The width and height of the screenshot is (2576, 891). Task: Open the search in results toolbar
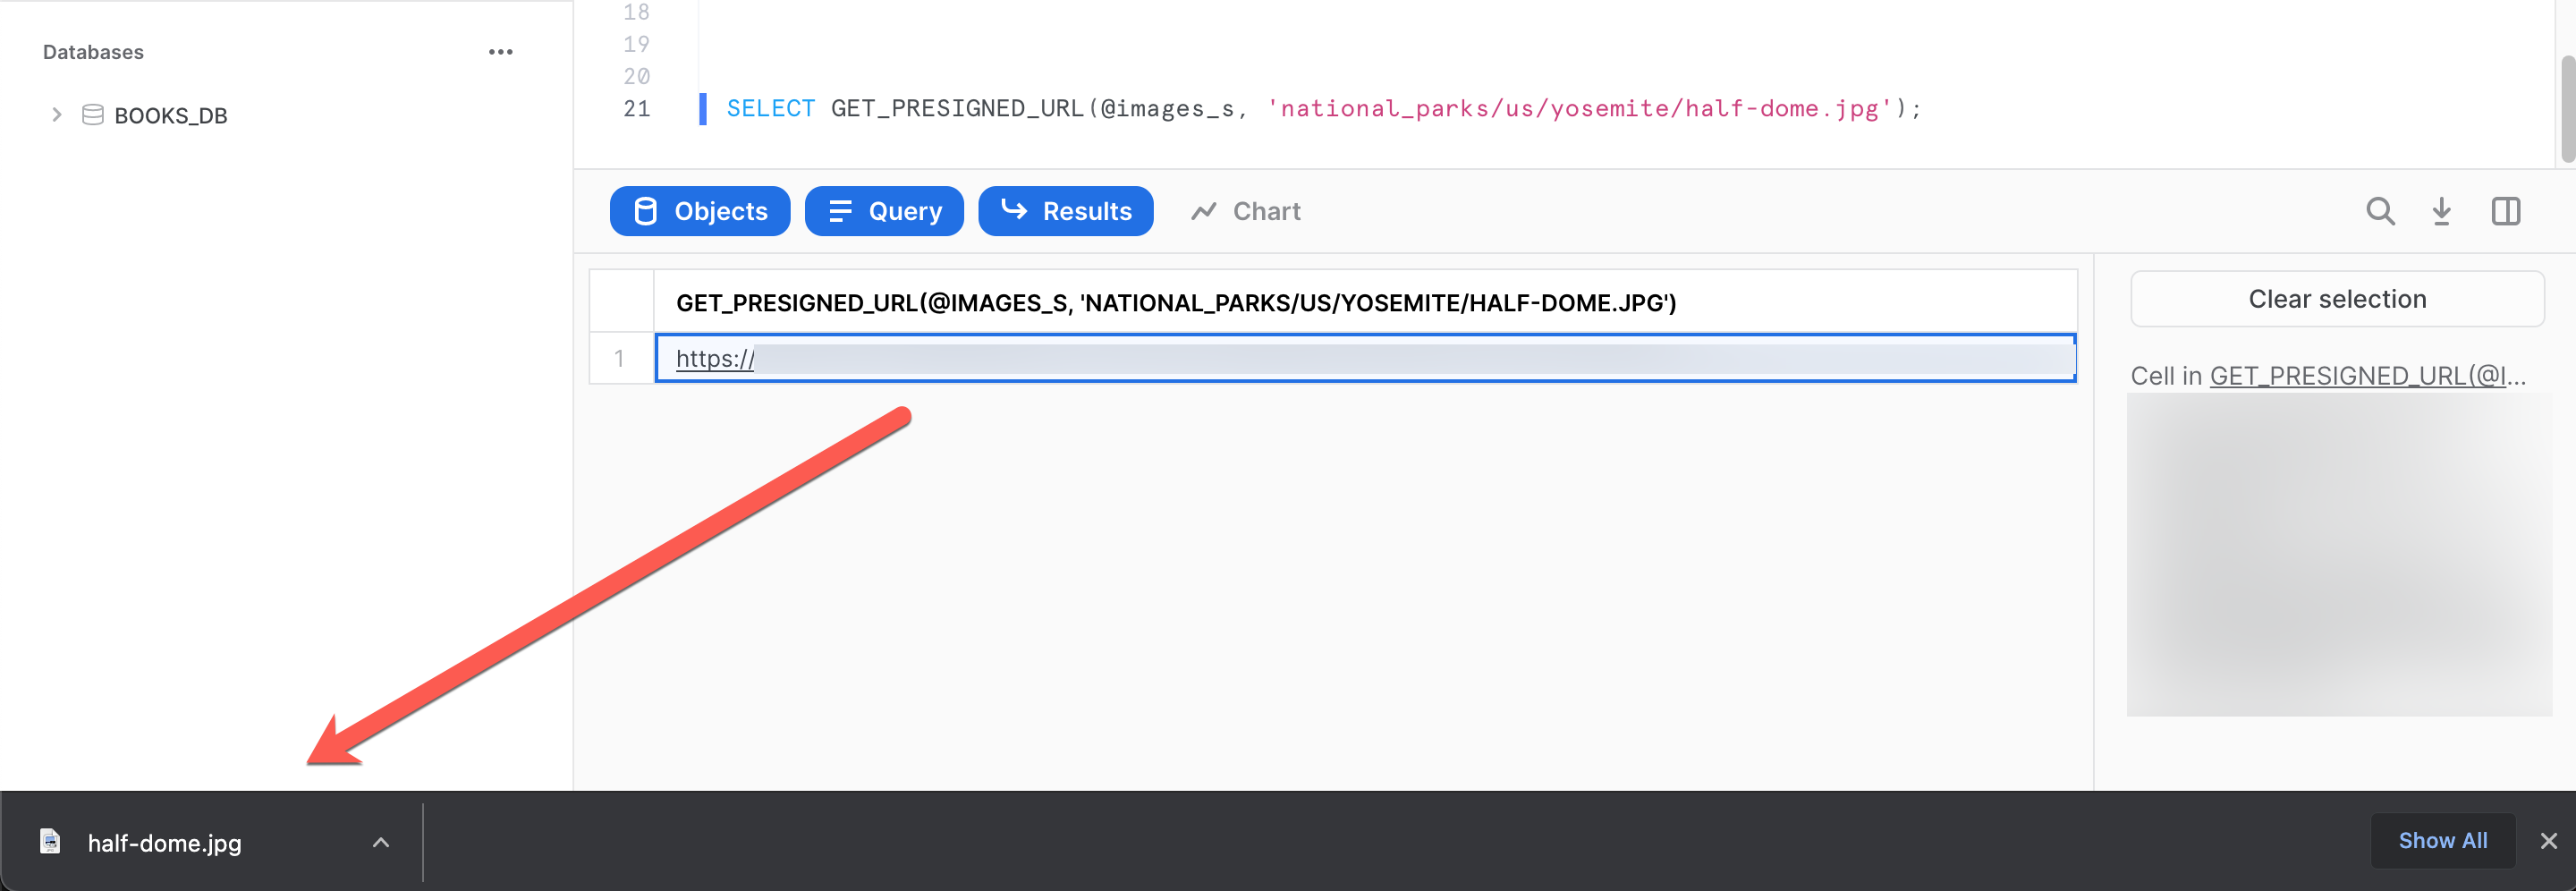click(x=2381, y=211)
